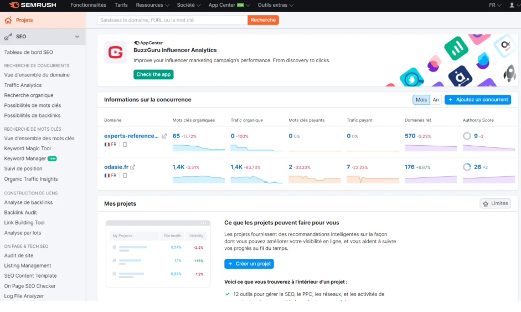Open Vue d'ensemble du domaine
The image size is (521, 312).
click(37, 75)
